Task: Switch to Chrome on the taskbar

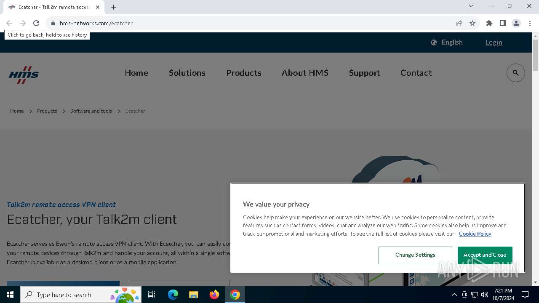Action: 235,295
